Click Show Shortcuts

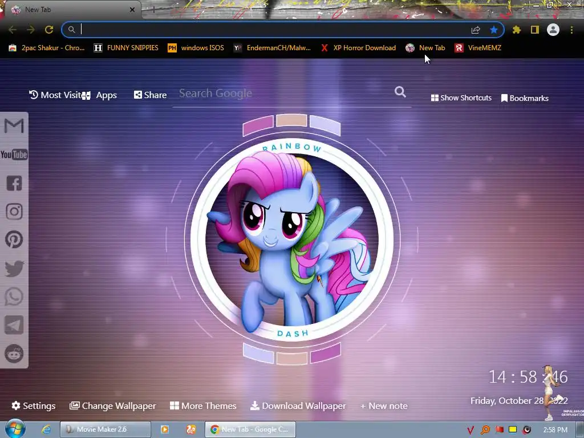[x=461, y=98]
